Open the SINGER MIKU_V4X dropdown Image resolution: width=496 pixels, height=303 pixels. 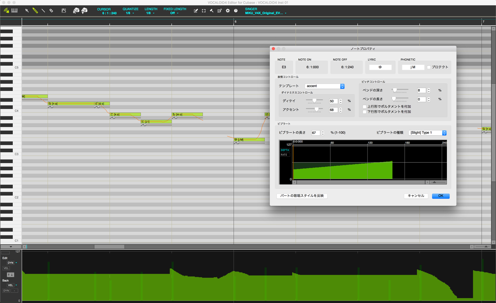pos(266,13)
